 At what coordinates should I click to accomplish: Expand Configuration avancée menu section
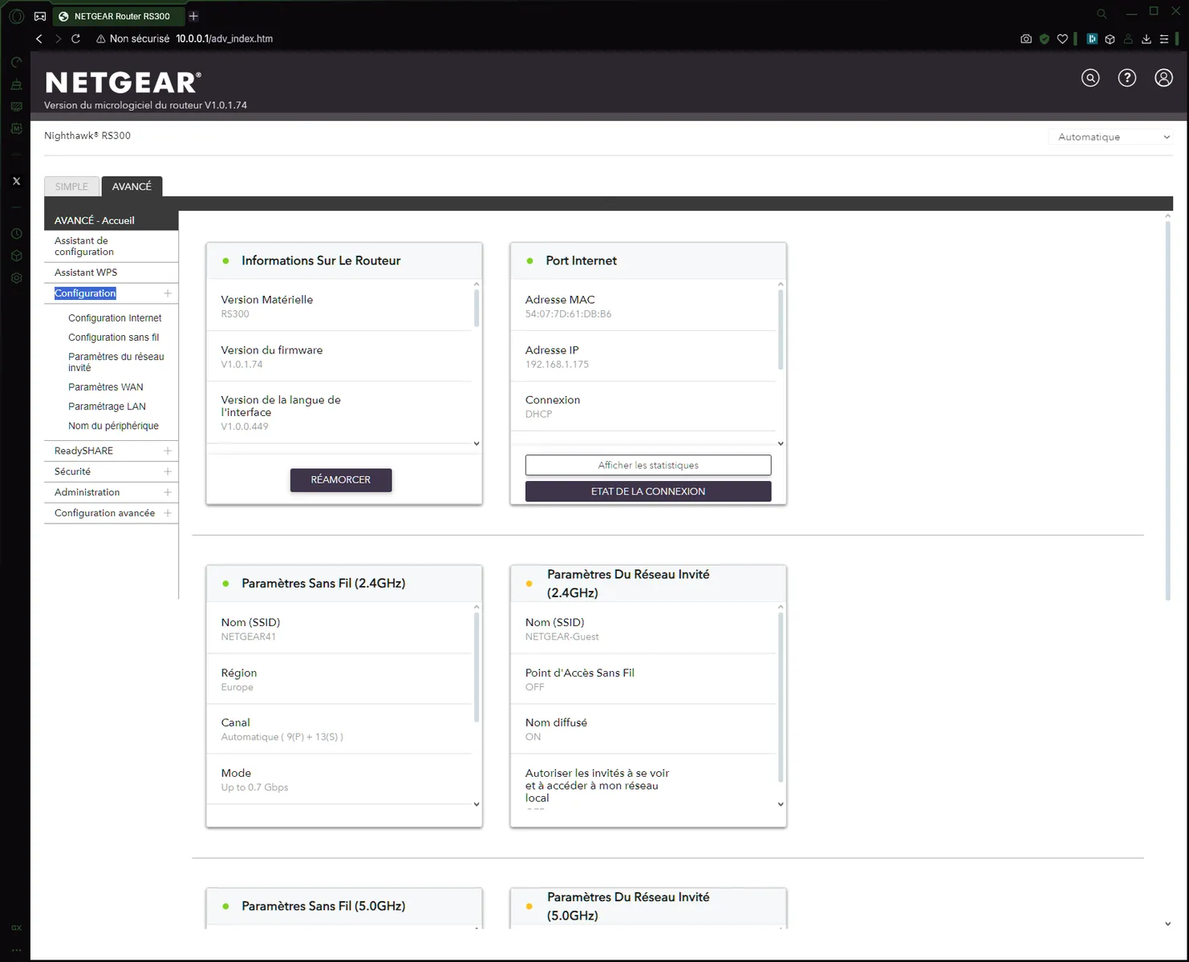tap(168, 513)
